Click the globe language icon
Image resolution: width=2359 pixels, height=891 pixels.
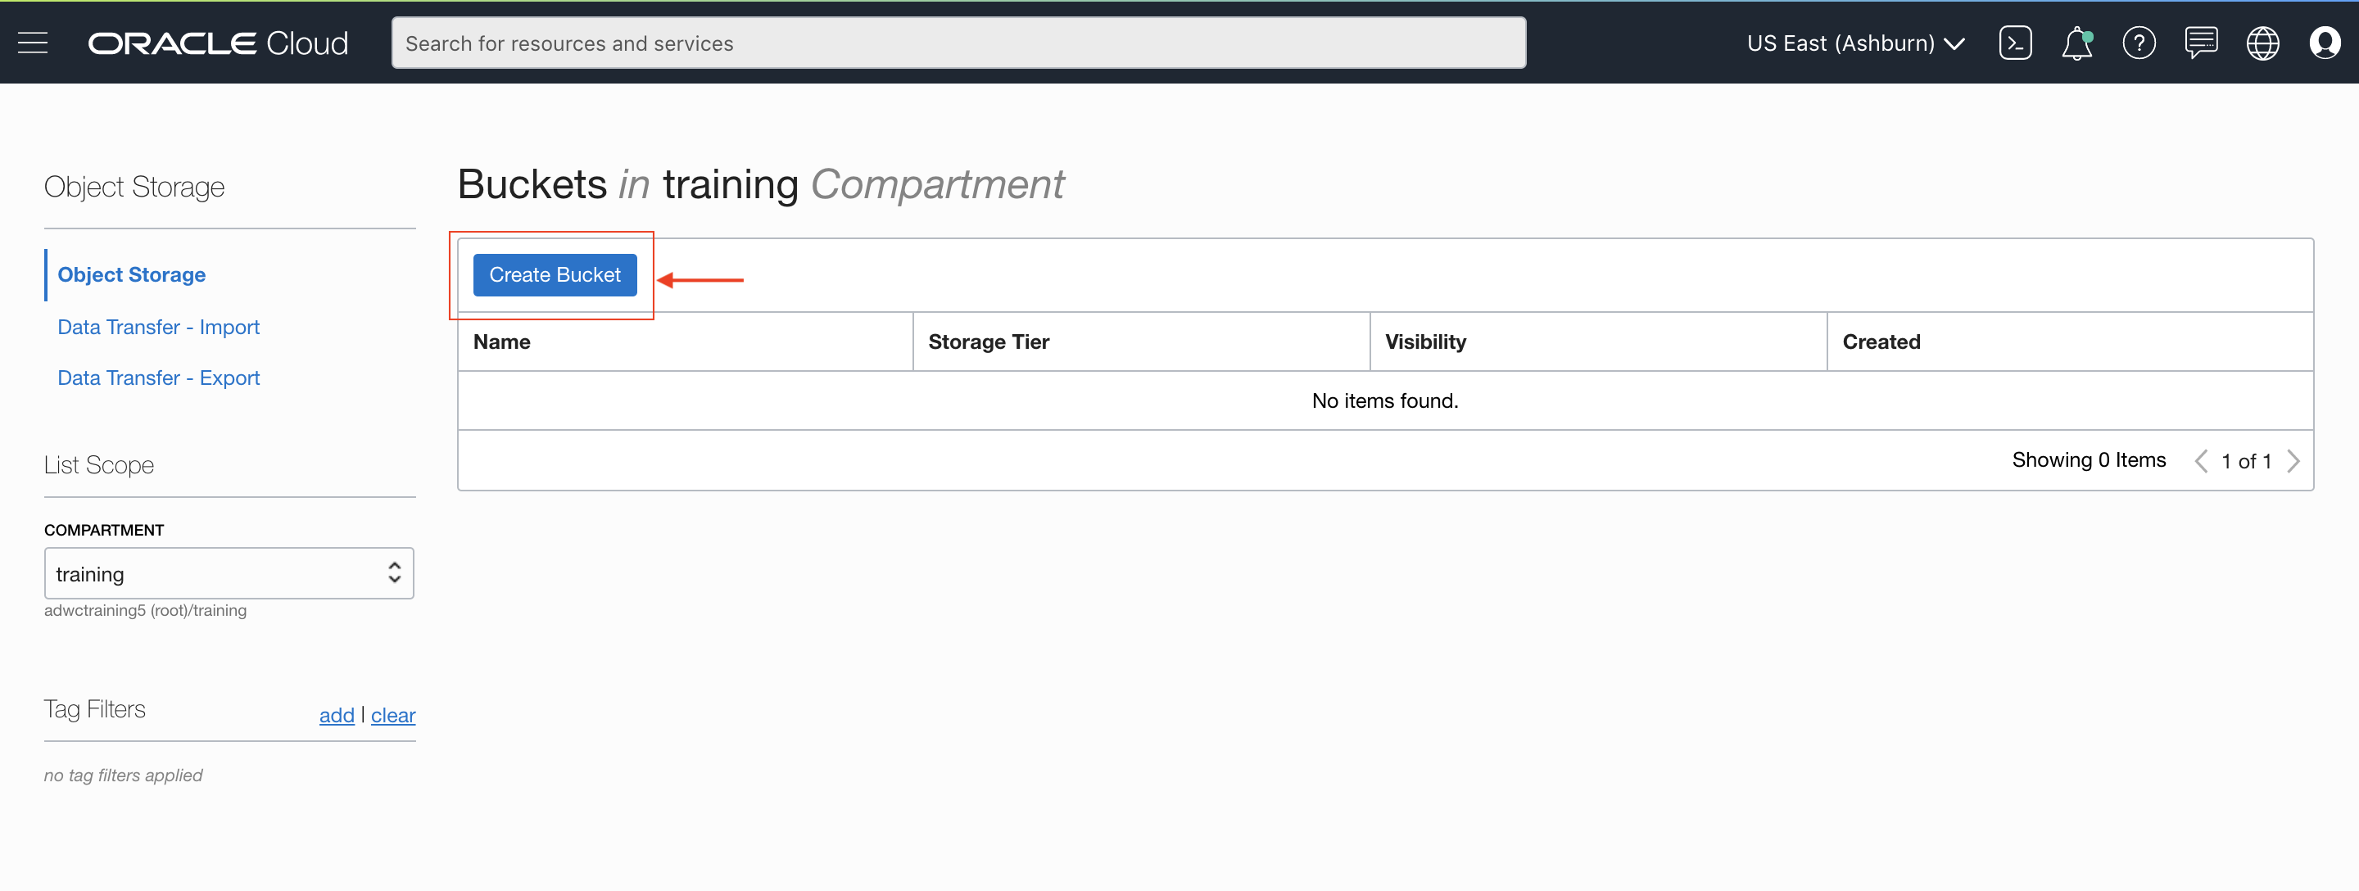coord(2262,43)
